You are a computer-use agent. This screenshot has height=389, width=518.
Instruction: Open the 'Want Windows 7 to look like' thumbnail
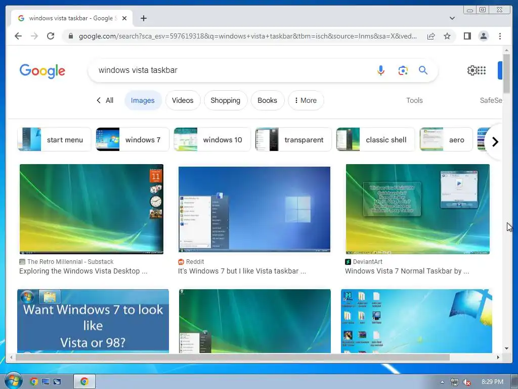coord(93,321)
